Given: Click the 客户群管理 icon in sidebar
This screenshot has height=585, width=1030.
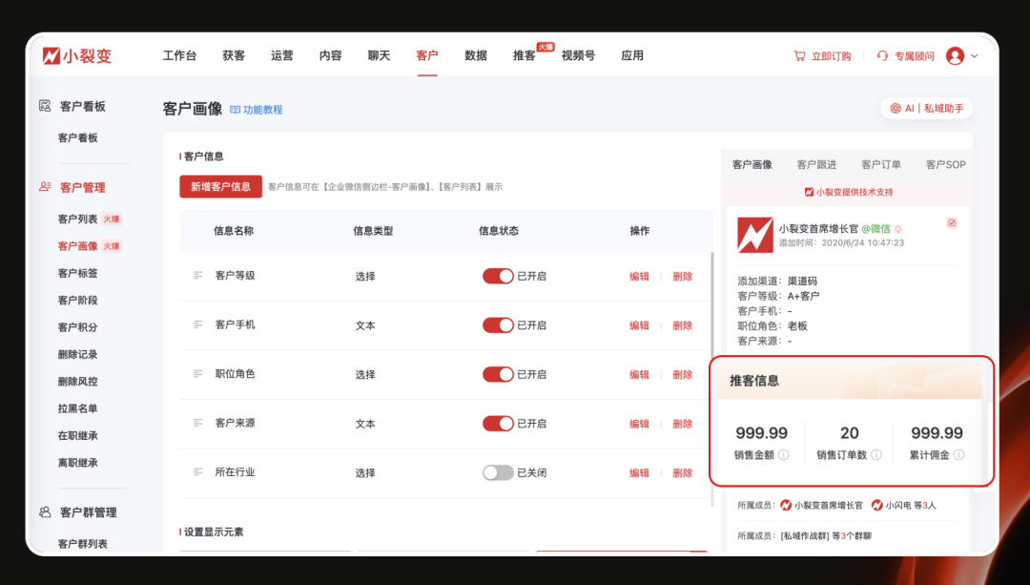Looking at the screenshot, I should [x=45, y=512].
